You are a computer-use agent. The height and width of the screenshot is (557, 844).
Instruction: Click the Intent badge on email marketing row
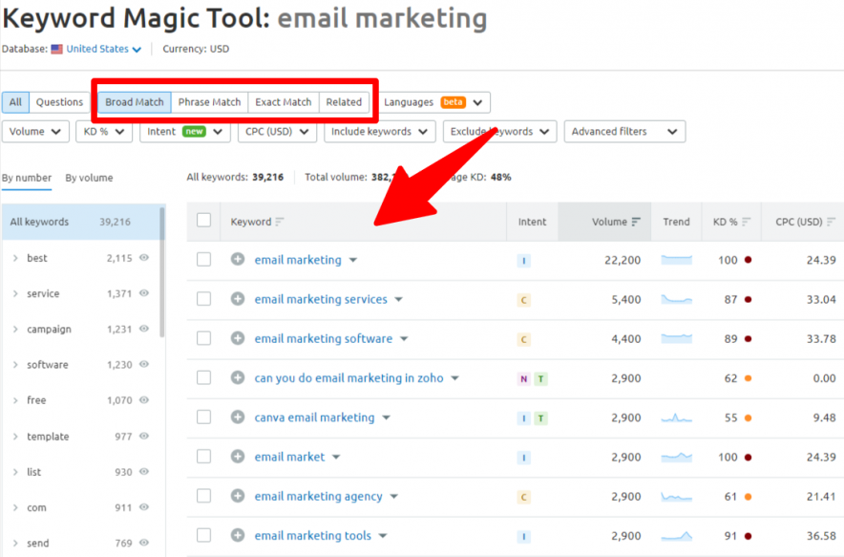pos(523,260)
